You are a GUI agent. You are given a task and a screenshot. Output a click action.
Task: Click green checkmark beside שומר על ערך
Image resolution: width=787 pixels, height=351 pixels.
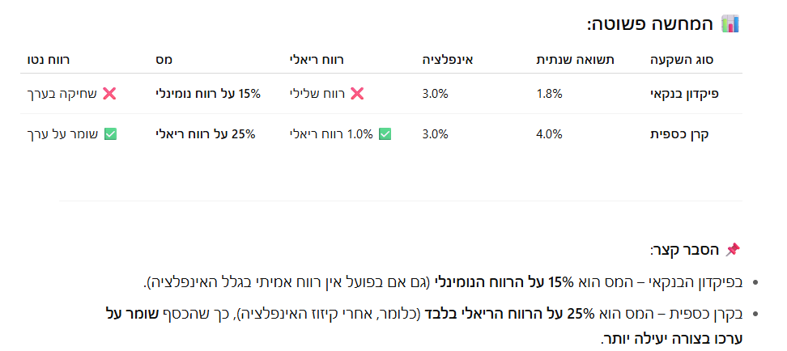click(x=111, y=134)
